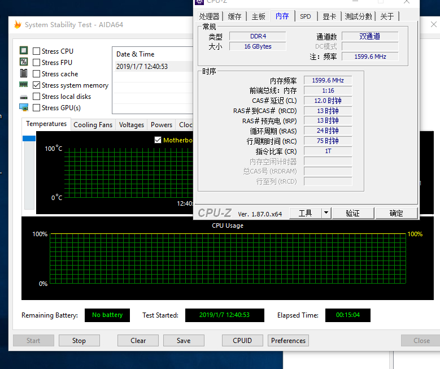The width and height of the screenshot is (440, 369).
Task: Click the Save button
Action: pos(184,340)
